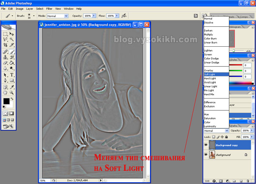256x184 pixels.
Task: Select the Rectangle shape tool
Action: pos(12,80)
